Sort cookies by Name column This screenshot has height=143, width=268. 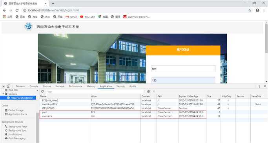(65, 96)
